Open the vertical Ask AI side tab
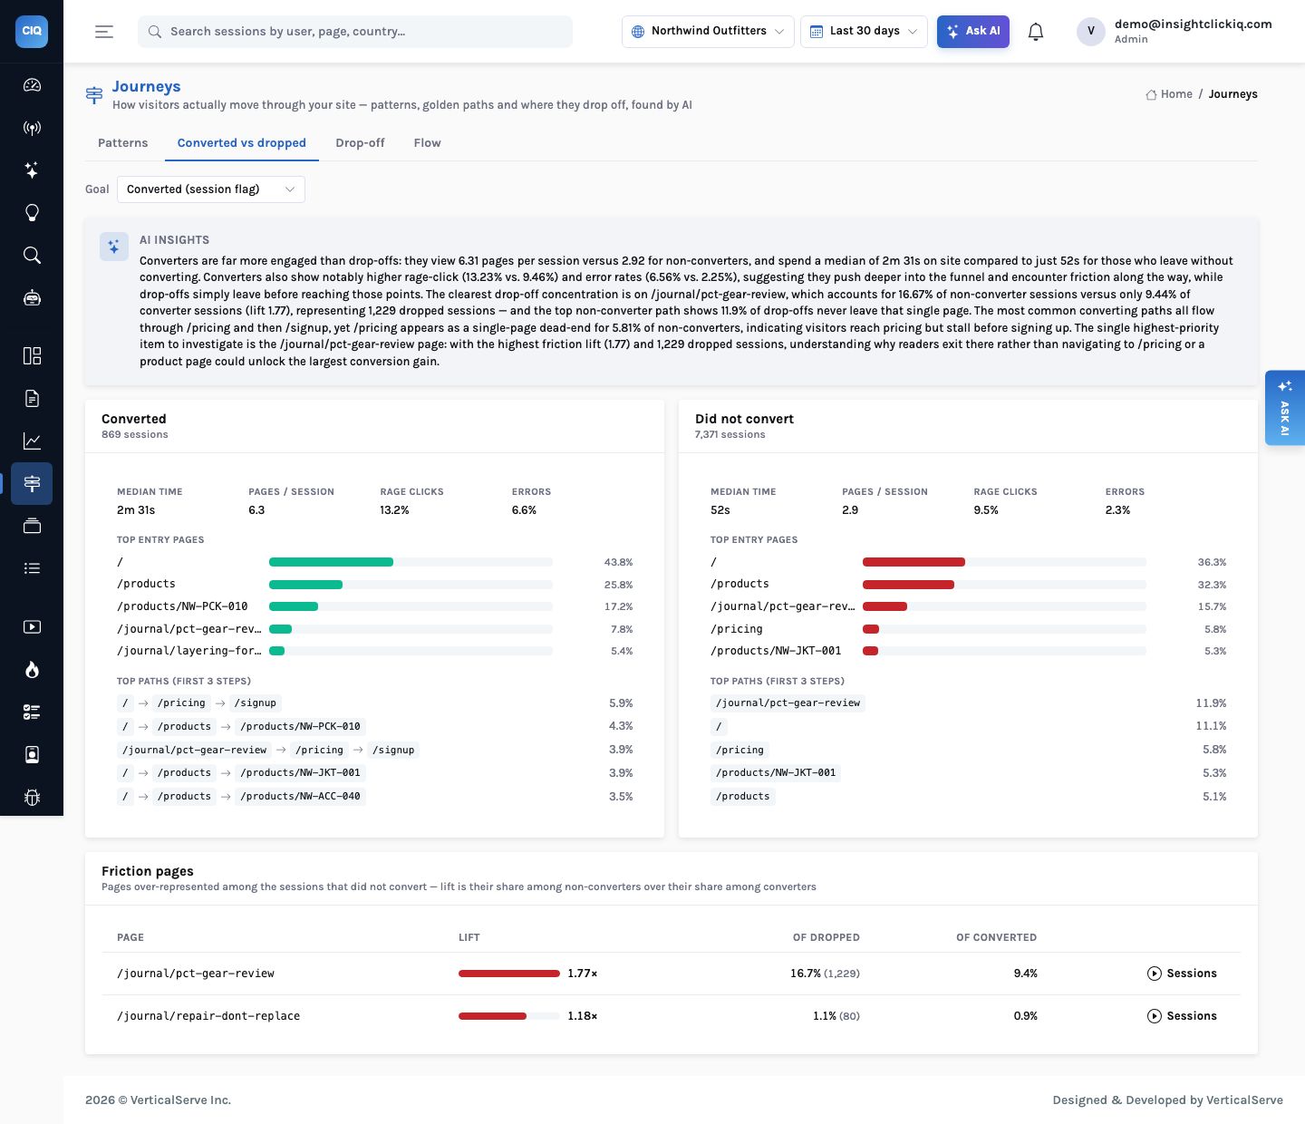Screen dimensions: 1305x1124 click(1285, 408)
